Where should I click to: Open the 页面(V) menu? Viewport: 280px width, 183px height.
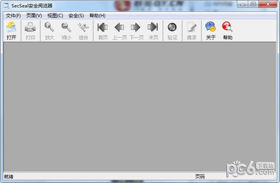[x=34, y=16]
